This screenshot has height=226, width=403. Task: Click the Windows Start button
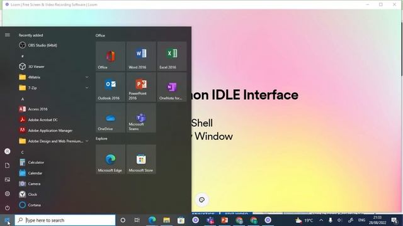7,220
